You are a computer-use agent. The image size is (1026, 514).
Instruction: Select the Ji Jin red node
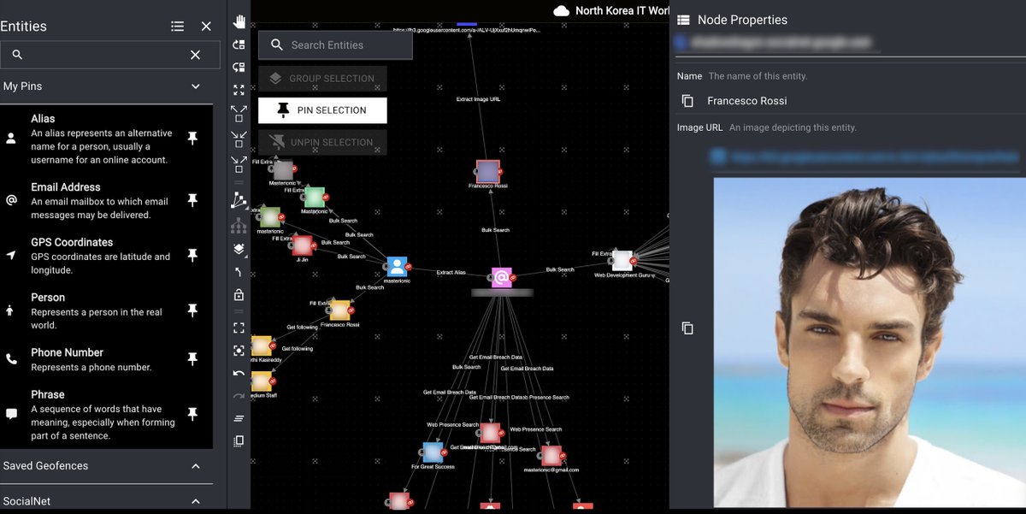point(302,246)
